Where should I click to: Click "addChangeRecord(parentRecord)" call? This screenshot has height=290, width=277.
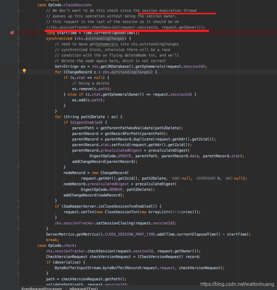click(104, 161)
